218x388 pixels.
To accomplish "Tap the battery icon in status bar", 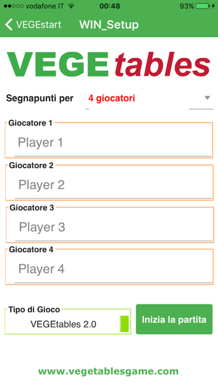I will click(202, 6).
